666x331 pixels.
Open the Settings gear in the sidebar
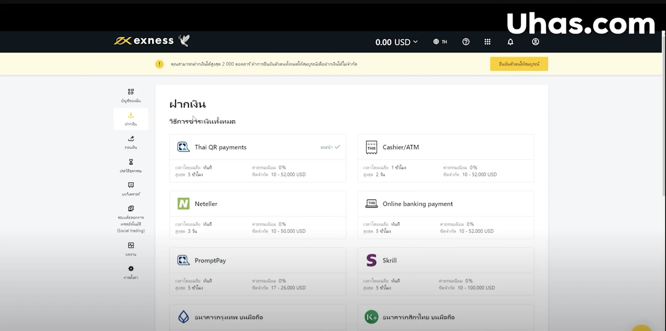tap(131, 269)
